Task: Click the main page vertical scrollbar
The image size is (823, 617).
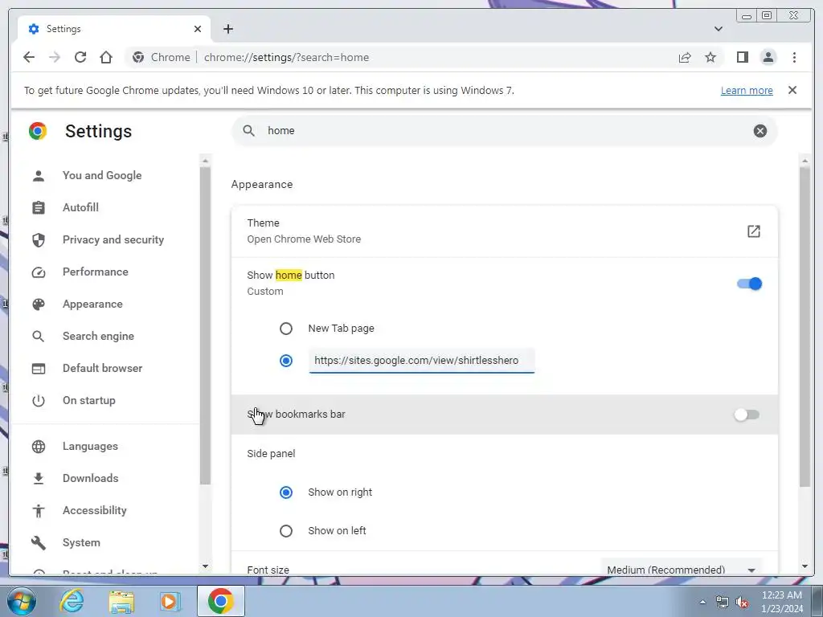Action: coord(805,325)
